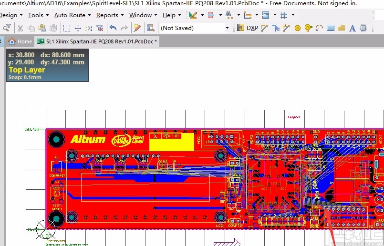This screenshot has height=246, width=384.
Task: Select the Place Fill rectangle tool
Action: coord(331,28)
